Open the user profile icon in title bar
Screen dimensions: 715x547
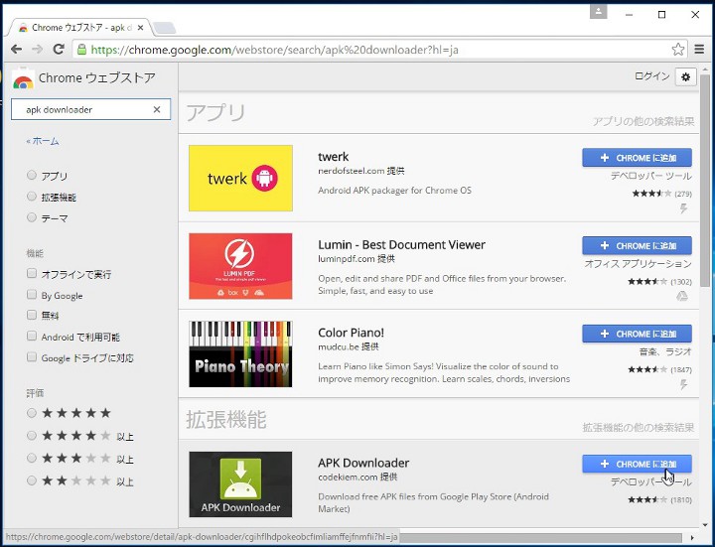click(598, 12)
